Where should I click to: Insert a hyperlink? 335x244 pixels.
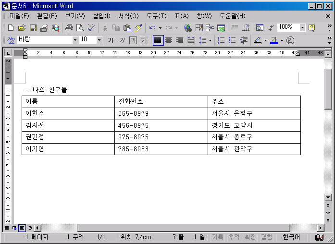pyautogui.click(x=188, y=28)
